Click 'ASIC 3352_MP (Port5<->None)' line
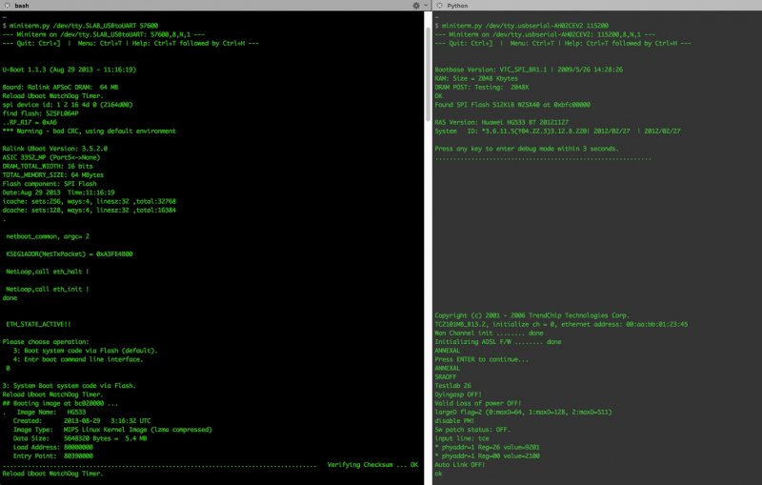Viewport: 762px width, 485px height. click(51, 157)
